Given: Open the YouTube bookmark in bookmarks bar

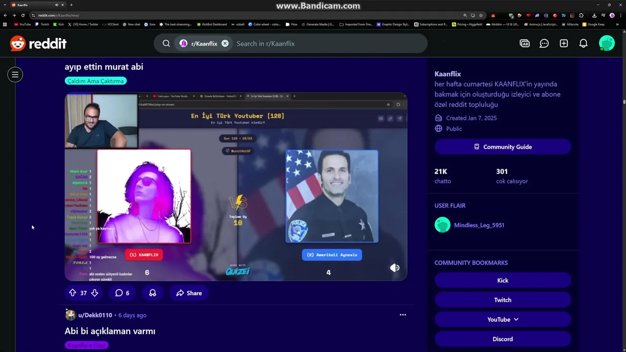Looking at the screenshot, I should 22,24.
